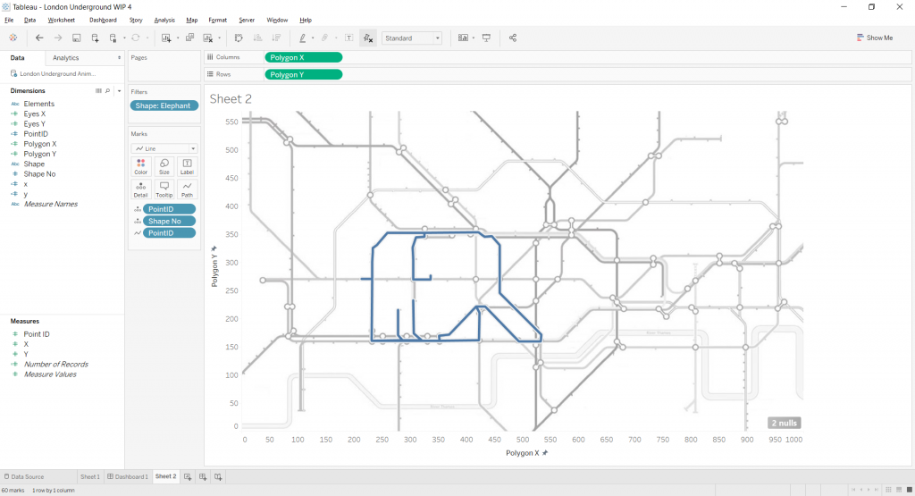Click the group members paperclip icon

325,38
